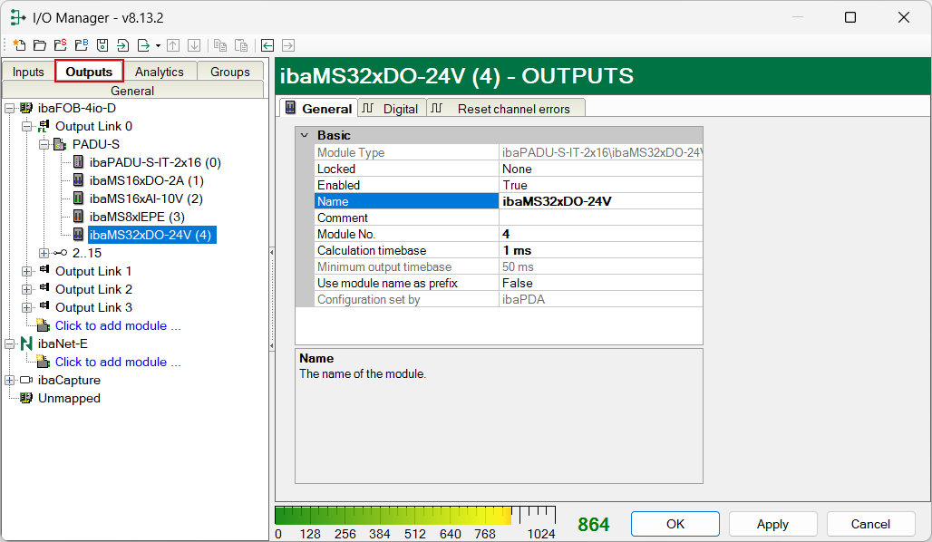Collapse the PADU-S tree node
Viewport: 932px width, 542px height.
coord(44,144)
